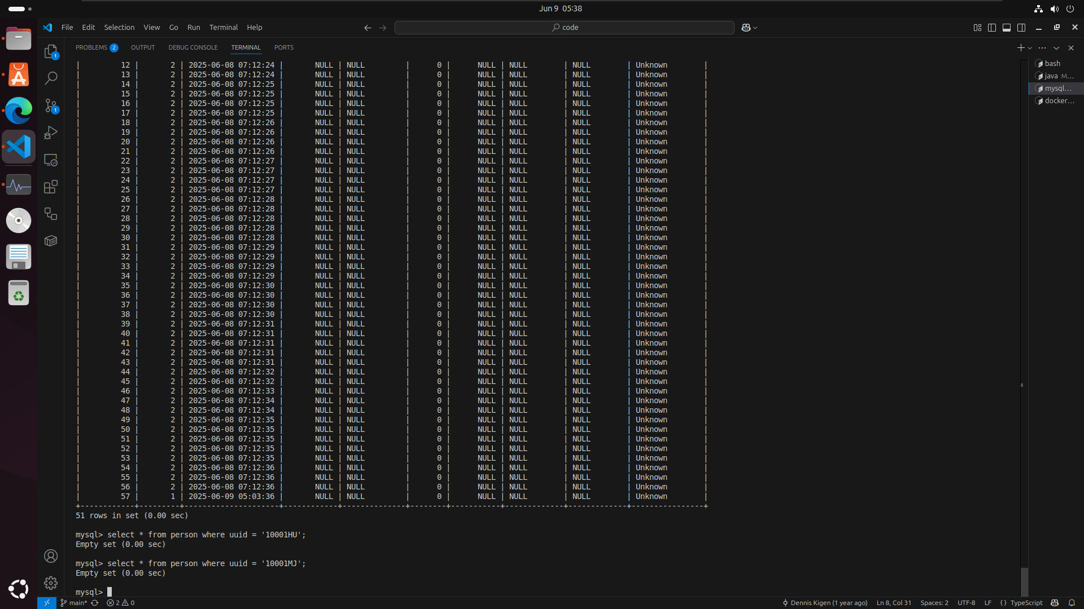Click Dennis Kigen git blame status entry
This screenshot has width=1084, height=609.
(825, 603)
